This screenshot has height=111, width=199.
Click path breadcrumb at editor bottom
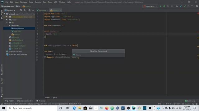pyautogui.click(x=55, y=97)
